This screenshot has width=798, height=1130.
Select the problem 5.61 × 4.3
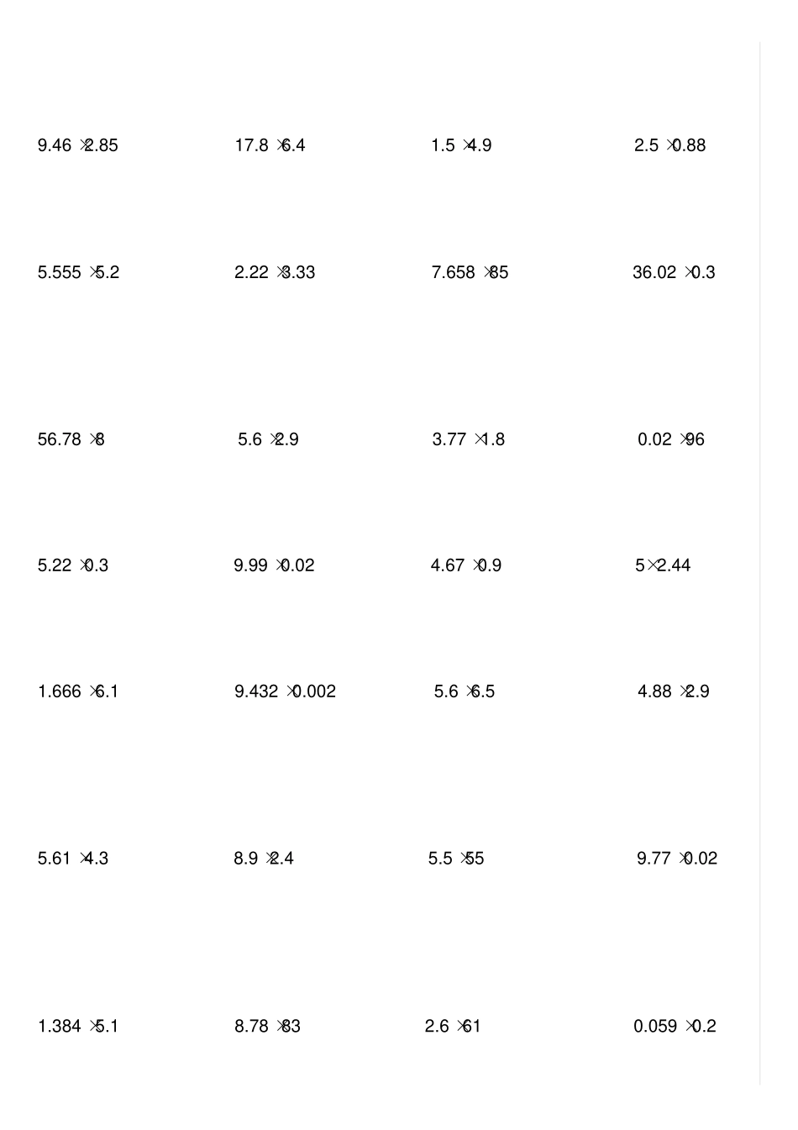72,859
